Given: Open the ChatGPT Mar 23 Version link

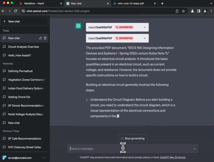Looking at the screenshot, I should coord(172,157).
